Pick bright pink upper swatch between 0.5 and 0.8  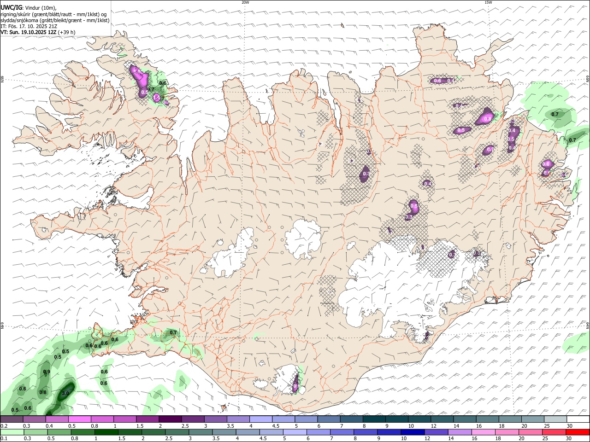tap(79, 419)
